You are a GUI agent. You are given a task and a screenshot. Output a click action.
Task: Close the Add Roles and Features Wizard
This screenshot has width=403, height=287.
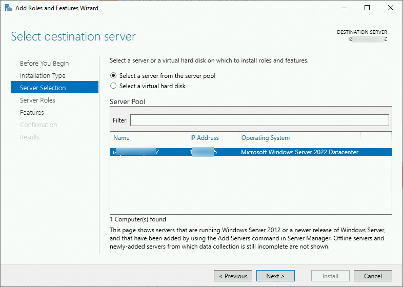(391, 8)
